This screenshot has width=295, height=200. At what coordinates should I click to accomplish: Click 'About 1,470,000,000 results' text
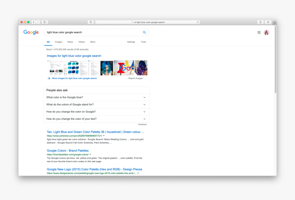click(x=67, y=50)
